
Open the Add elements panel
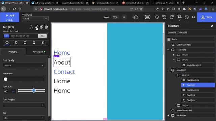point(10,16)
